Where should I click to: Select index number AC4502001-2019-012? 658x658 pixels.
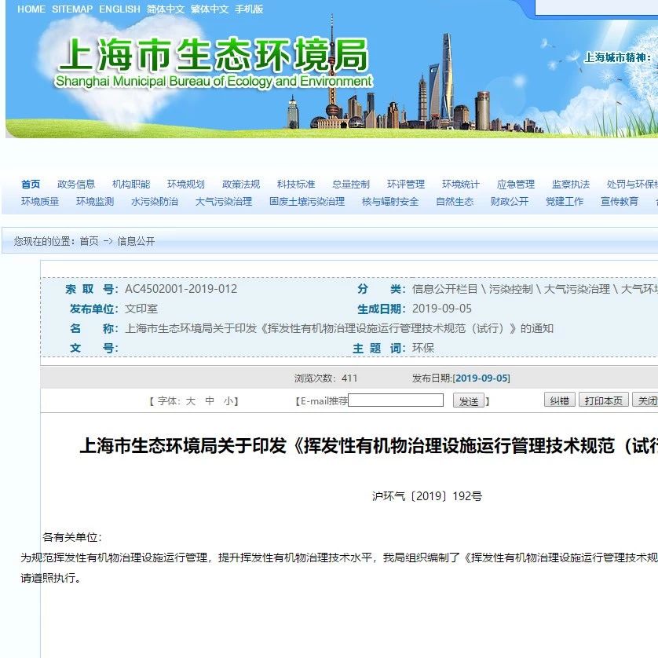tap(181, 289)
